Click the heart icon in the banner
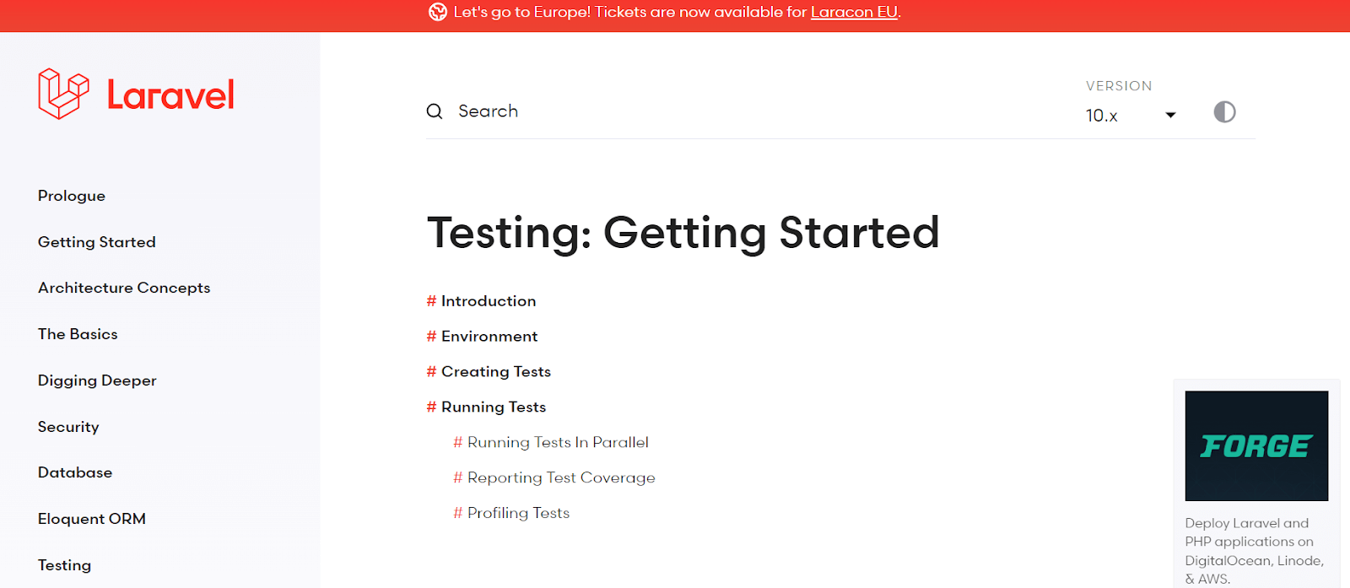Image resolution: width=1350 pixels, height=588 pixels. point(437,12)
